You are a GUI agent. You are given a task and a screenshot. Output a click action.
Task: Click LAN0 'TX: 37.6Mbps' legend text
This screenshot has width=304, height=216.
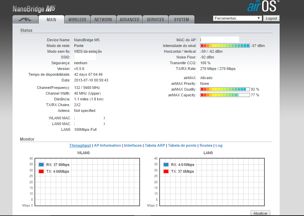click(183, 171)
